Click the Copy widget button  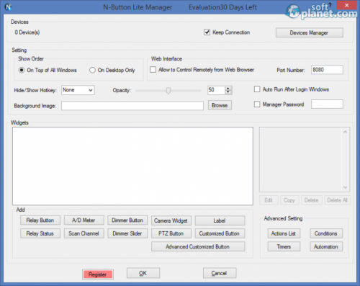click(289, 200)
